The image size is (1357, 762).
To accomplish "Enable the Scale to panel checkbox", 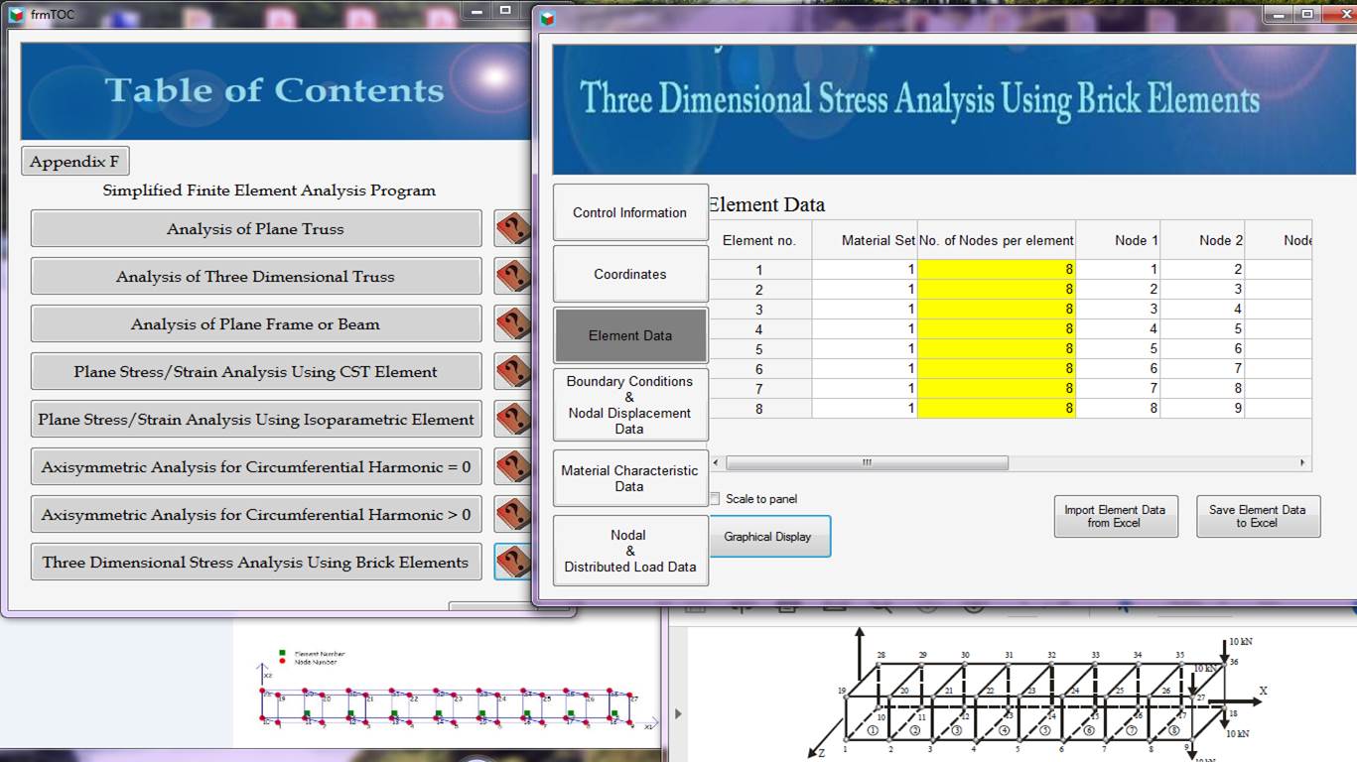I will pyautogui.click(x=714, y=499).
